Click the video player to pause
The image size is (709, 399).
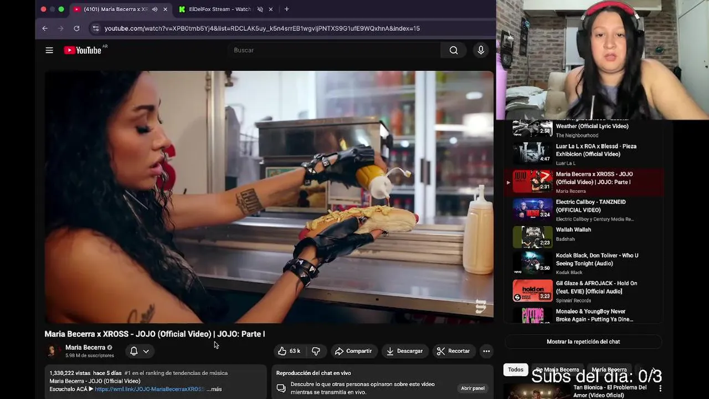click(x=269, y=197)
